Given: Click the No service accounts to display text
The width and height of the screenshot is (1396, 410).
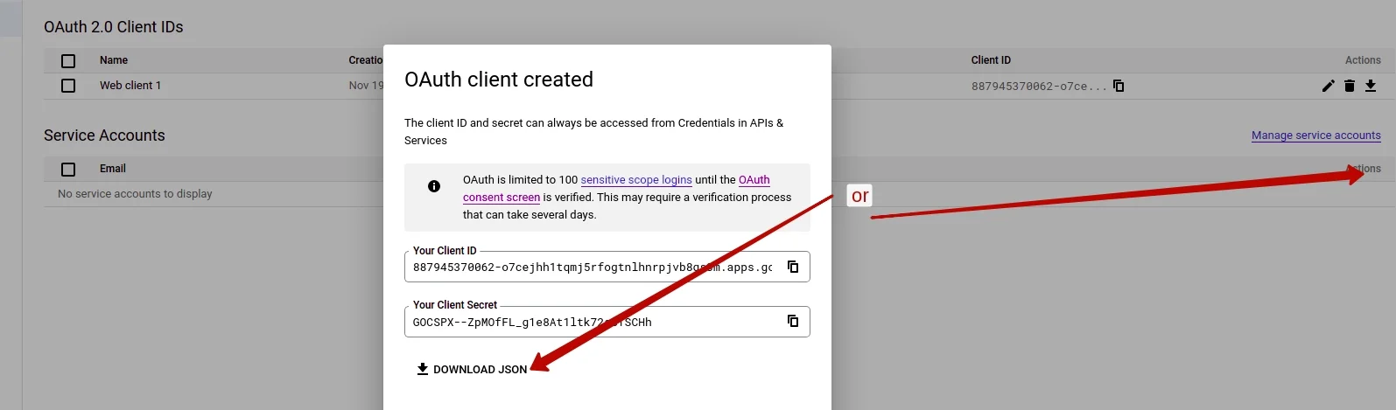Looking at the screenshot, I should (135, 194).
